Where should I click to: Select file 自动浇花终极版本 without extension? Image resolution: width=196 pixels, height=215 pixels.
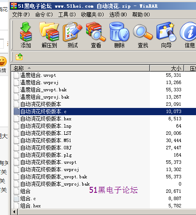pyautogui.click(x=41, y=104)
